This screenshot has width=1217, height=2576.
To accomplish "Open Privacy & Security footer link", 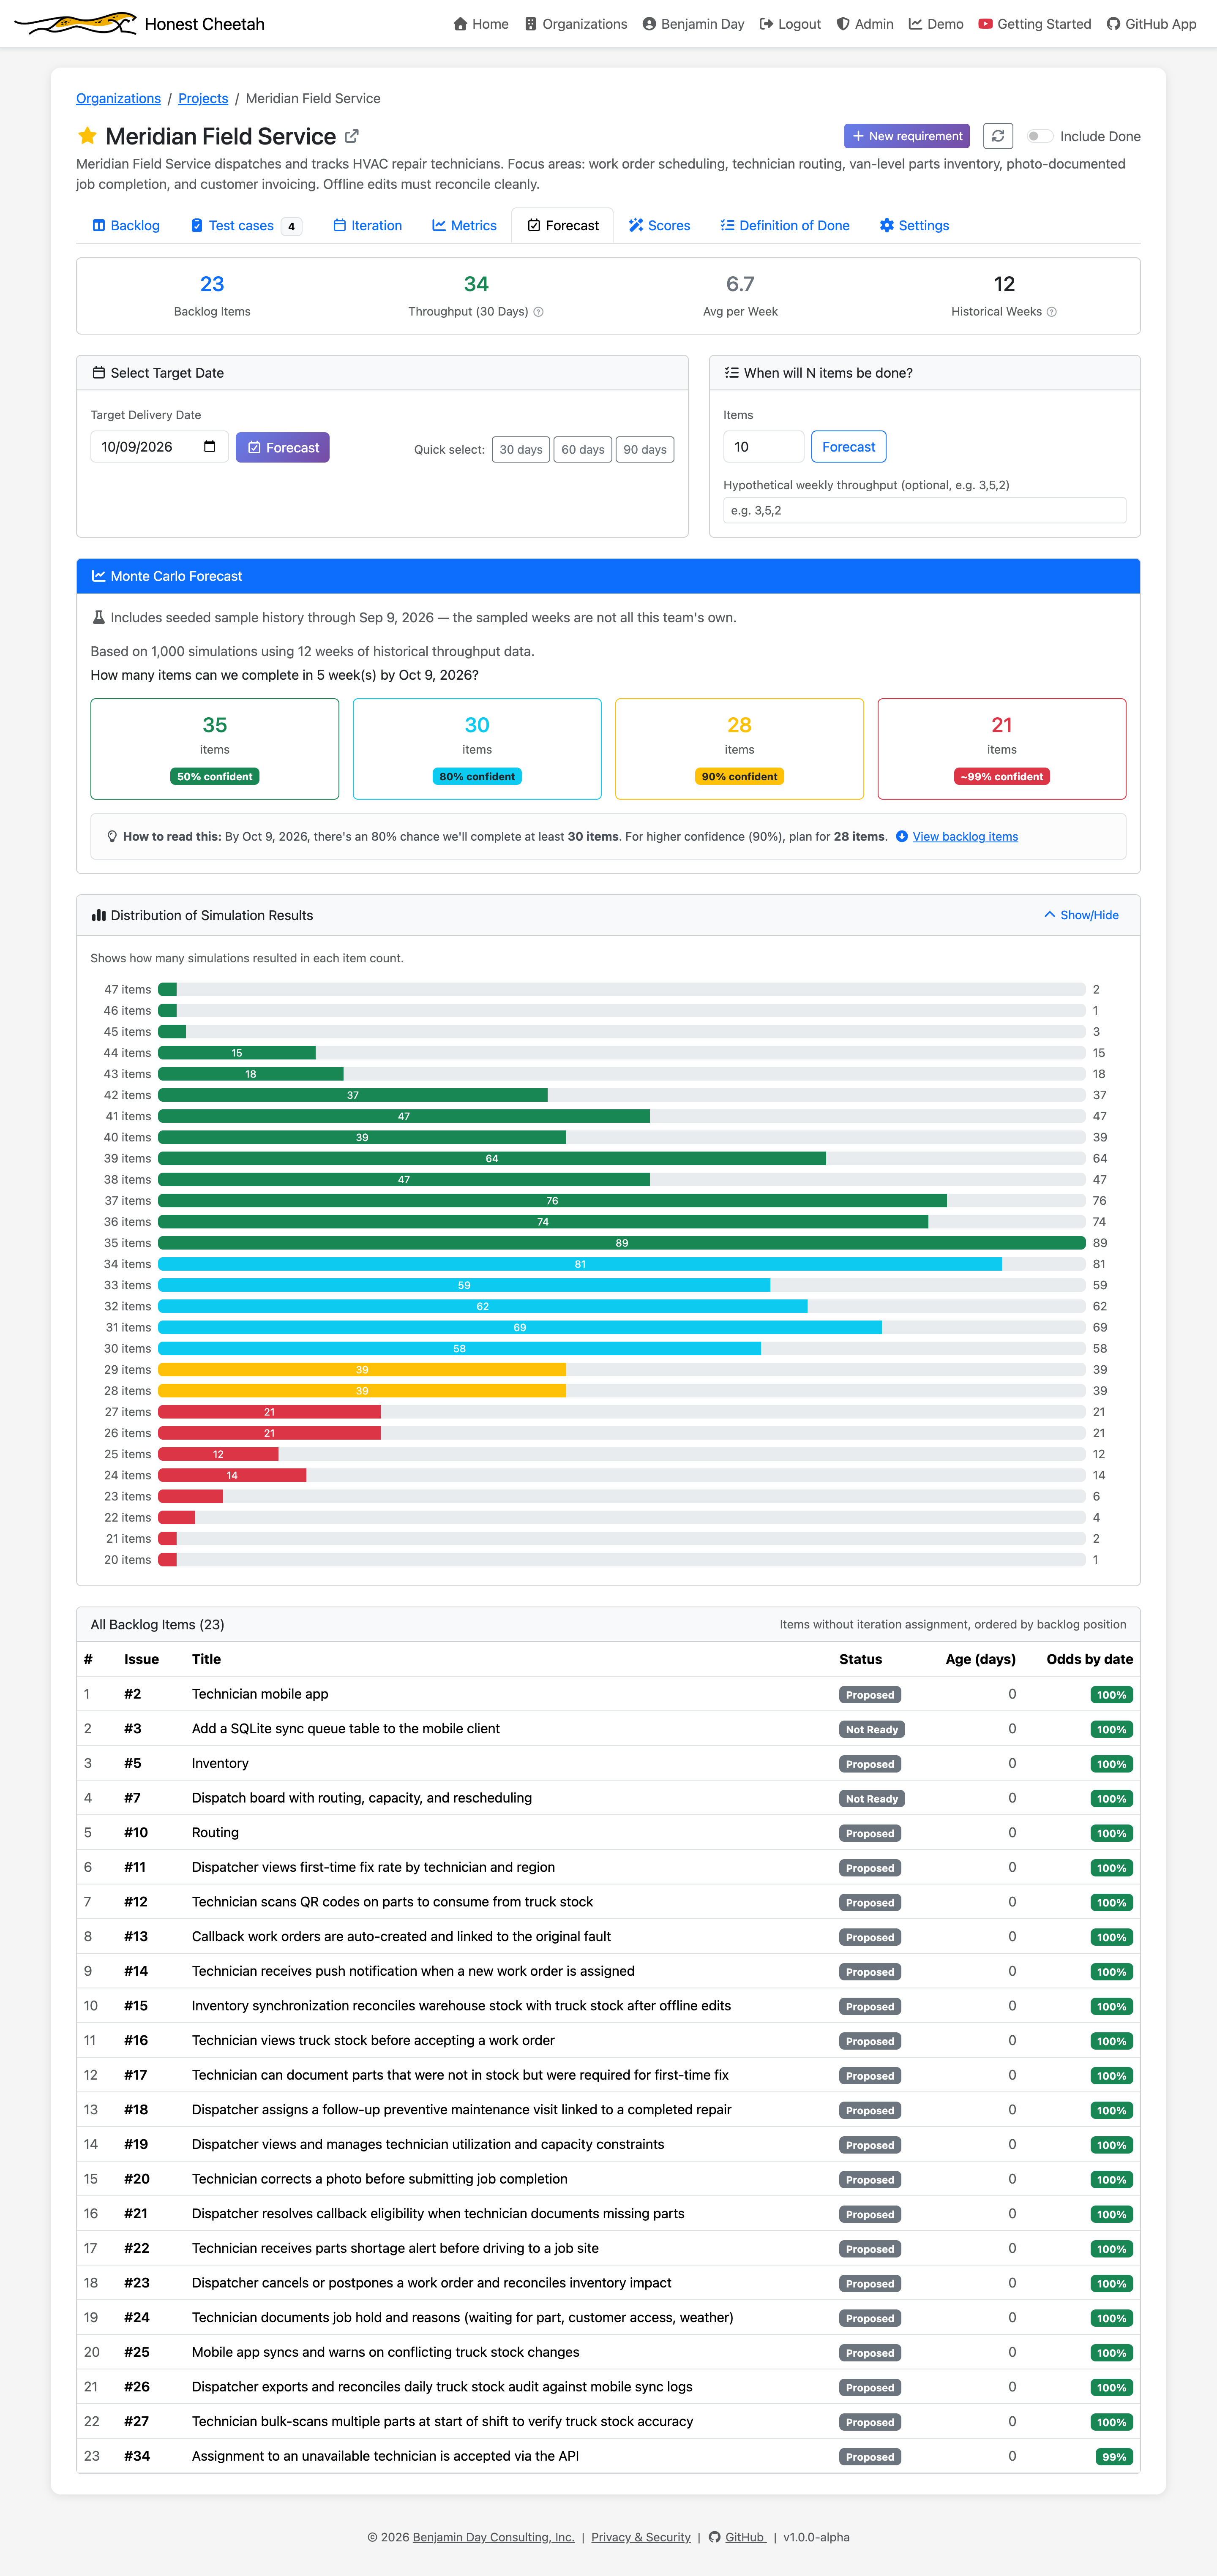I will [x=641, y=2537].
